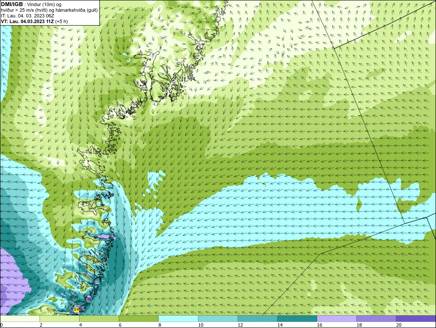This screenshot has width=436, height=328.
Task: Click the legend scale label 8
Action: click(x=160, y=325)
